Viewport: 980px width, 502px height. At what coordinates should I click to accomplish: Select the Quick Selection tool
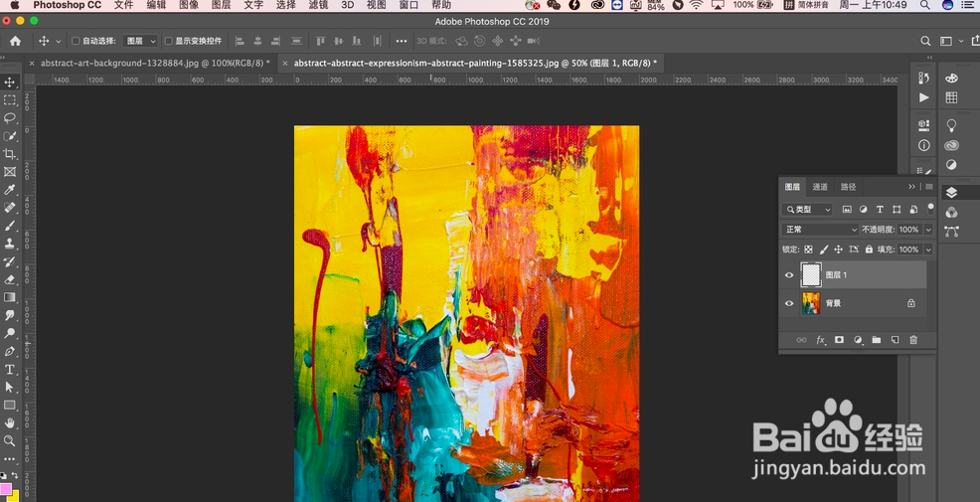pos(9,136)
